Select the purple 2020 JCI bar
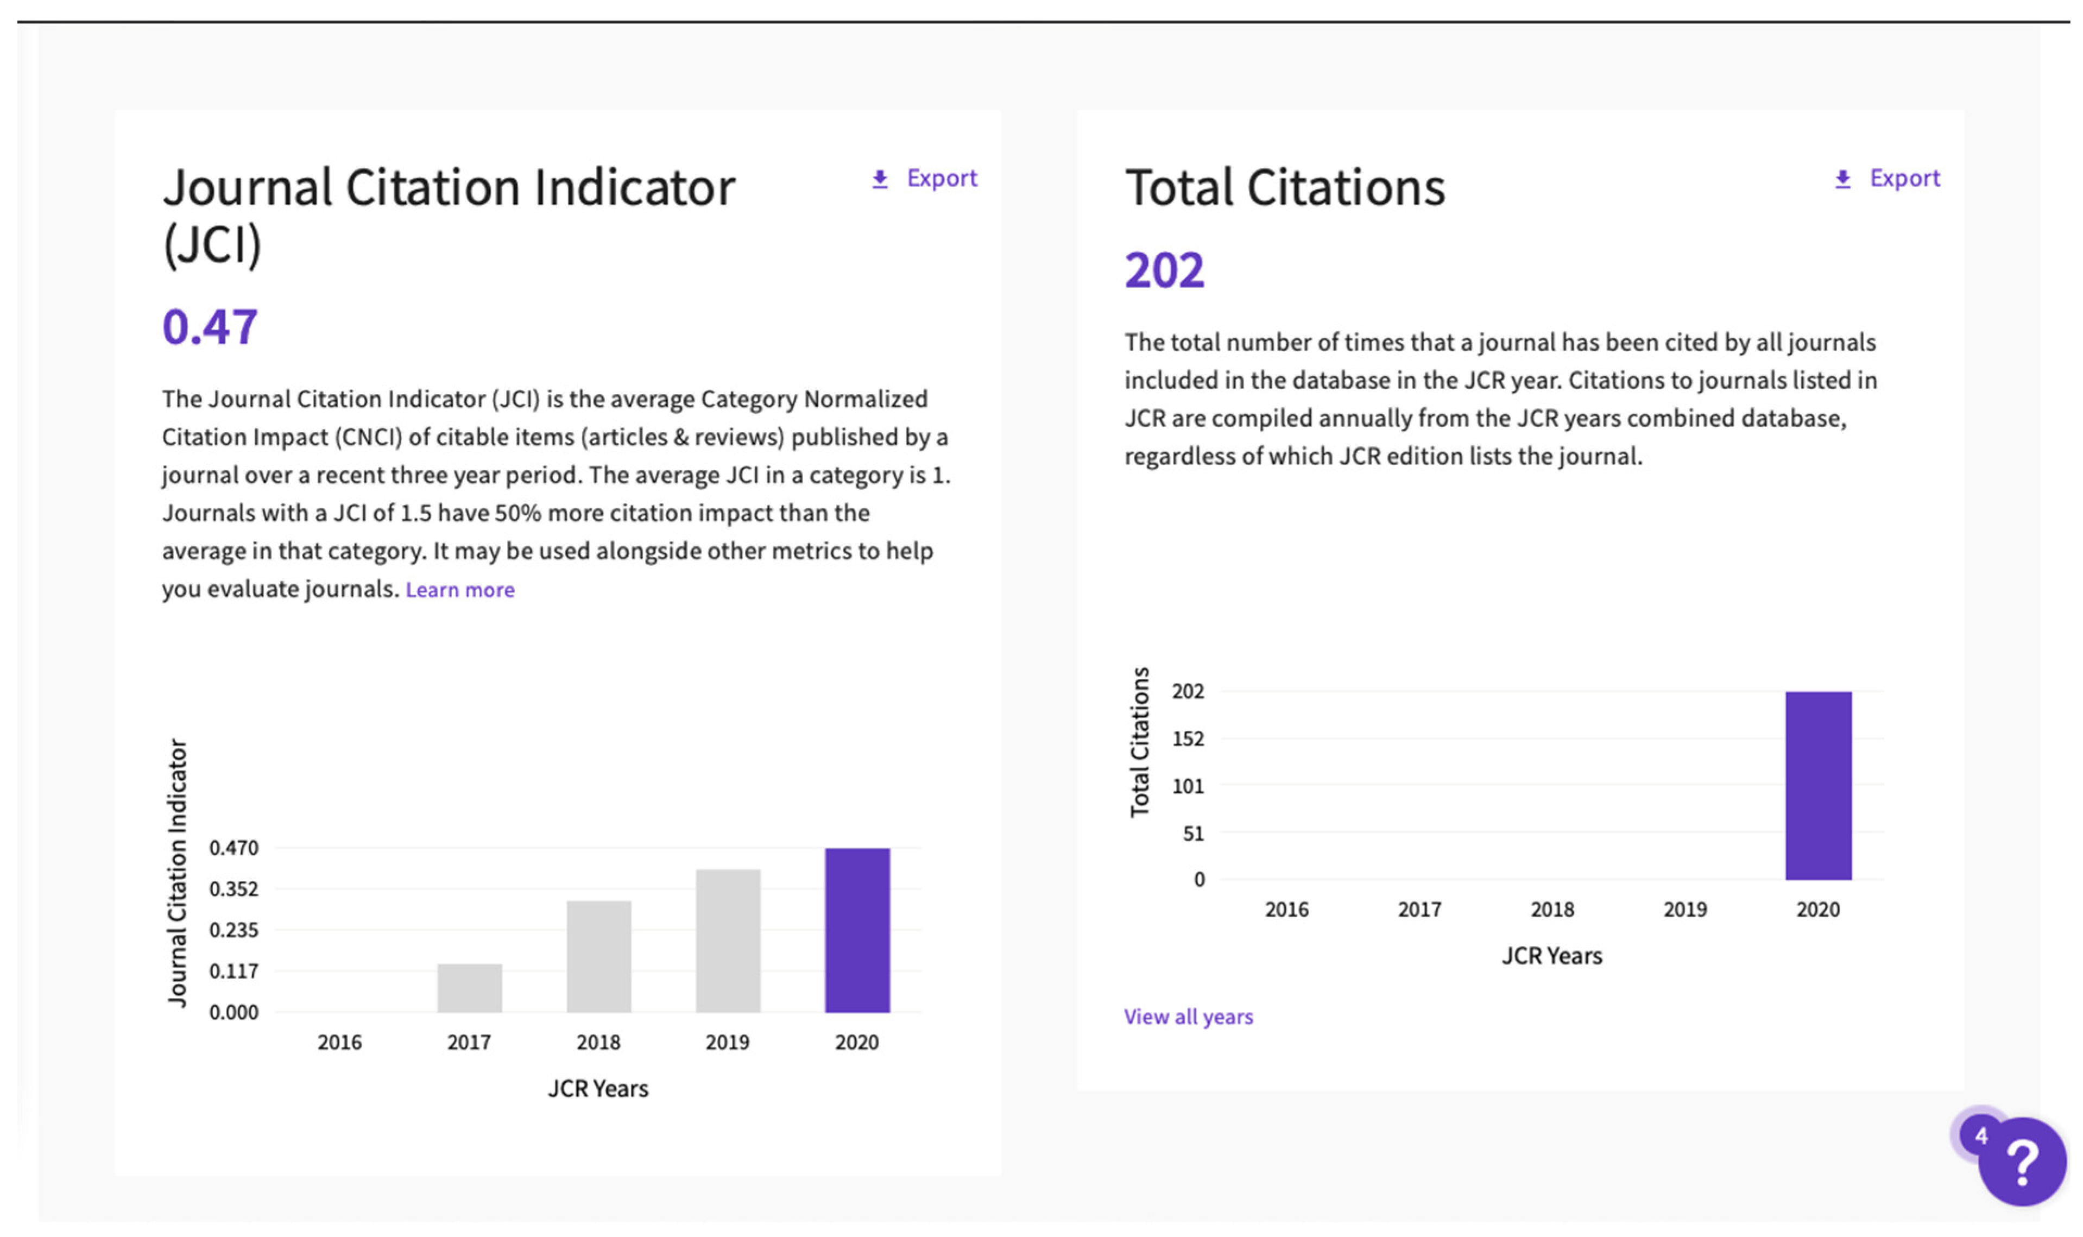The height and width of the screenshot is (1237, 2083). 857,930
